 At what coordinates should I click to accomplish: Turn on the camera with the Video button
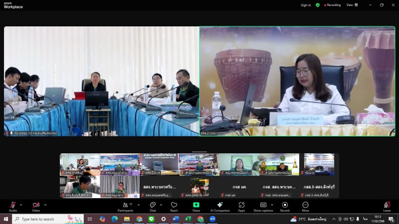pyautogui.click(x=36, y=207)
